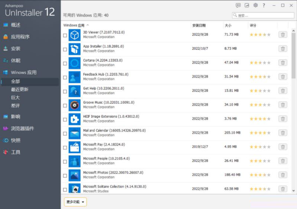297x209 pixels.
Task: Click the Microsoft Photos app icon
Action: click(x=75, y=175)
